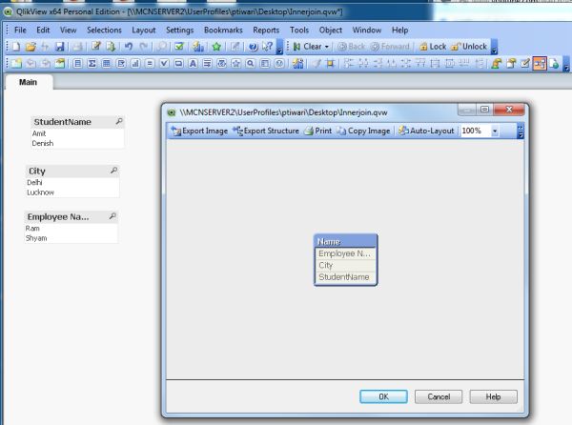Click the New document icon
The width and height of the screenshot is (572, 425).
(x=16, y=47)
